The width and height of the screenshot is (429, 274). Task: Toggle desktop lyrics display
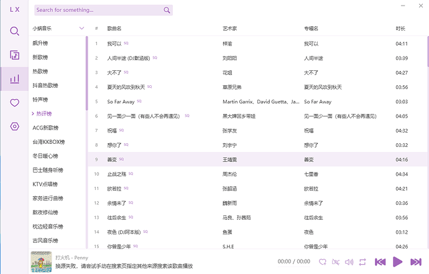336,262
